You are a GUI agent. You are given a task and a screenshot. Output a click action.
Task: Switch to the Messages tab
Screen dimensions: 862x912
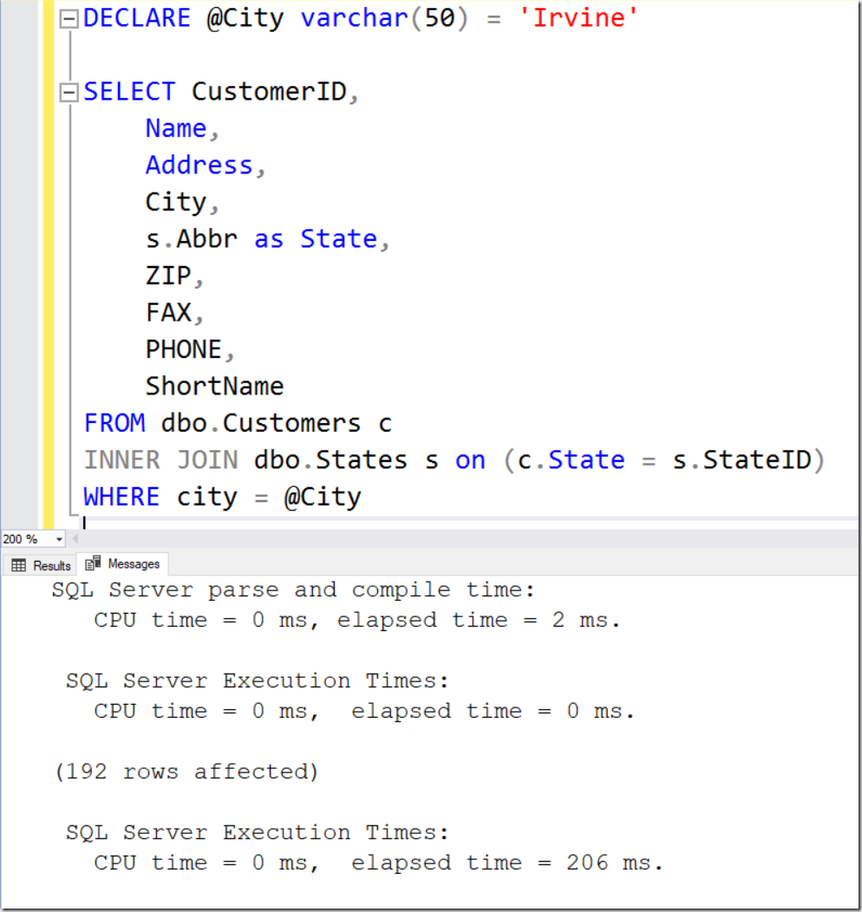point(123,563)
